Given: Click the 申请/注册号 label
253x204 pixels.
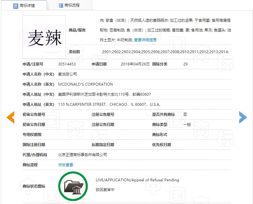Looking at the screenshot, I should point(33,64).
